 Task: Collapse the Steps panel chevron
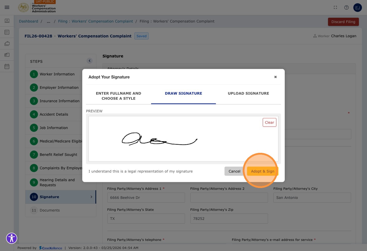90,61
